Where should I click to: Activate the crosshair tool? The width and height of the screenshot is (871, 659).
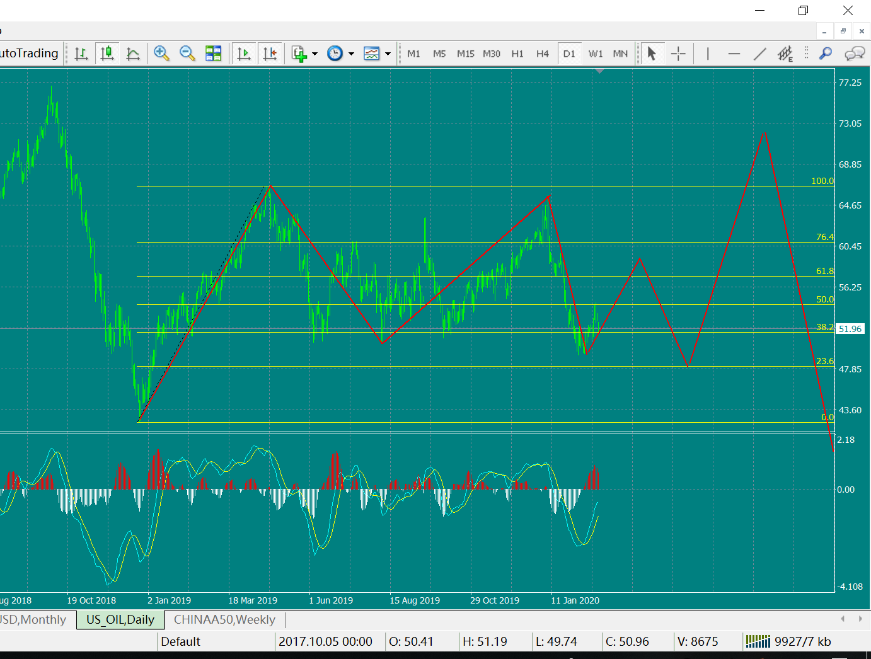click(x=678, y=54)
